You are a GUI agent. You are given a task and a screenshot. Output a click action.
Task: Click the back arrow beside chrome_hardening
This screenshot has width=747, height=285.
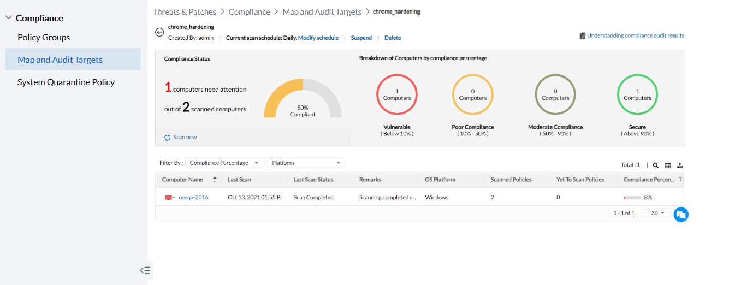159,32
